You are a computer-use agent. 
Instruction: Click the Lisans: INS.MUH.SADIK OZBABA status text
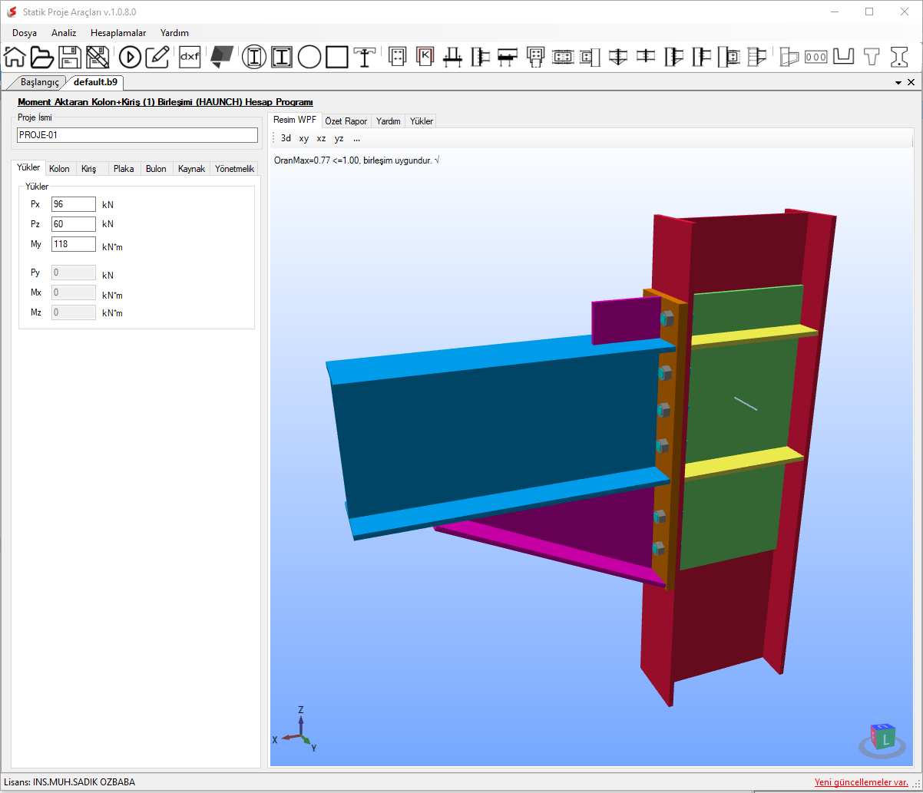(x=69, y=782)
